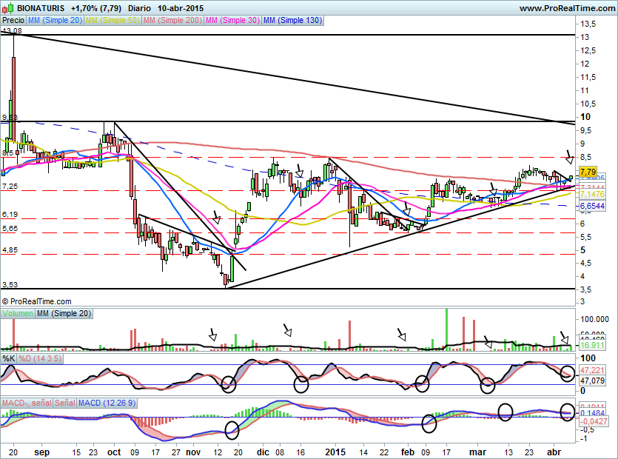Select the MM (Simple 20) label
The height and width of the screenshot is (459, 618).
[54, 21]
